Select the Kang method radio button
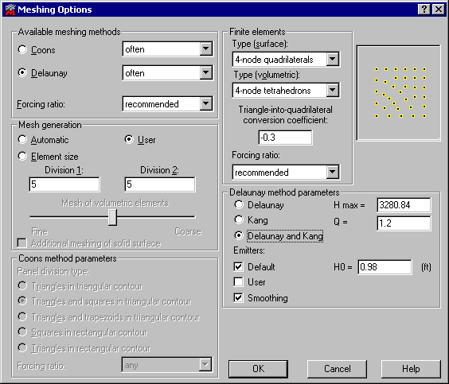The height and width of the screenshot is (384, 449). pyautogui.click(x=239, y=220)
